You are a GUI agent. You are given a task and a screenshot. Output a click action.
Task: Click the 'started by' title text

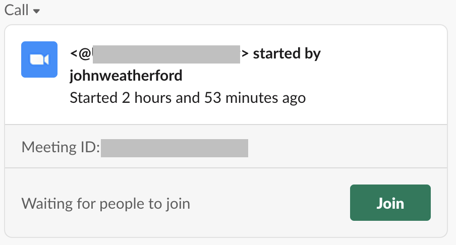pos(287,53)
